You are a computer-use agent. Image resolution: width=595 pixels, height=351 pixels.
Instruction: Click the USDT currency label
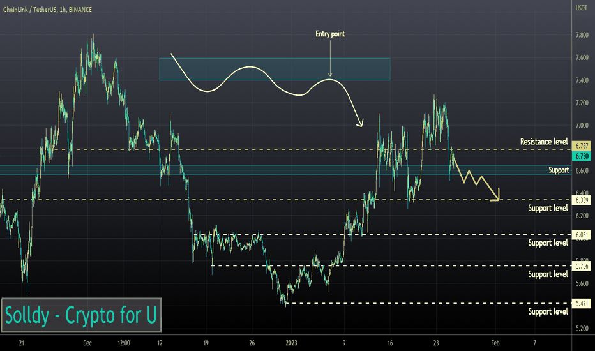pos(582,8)
